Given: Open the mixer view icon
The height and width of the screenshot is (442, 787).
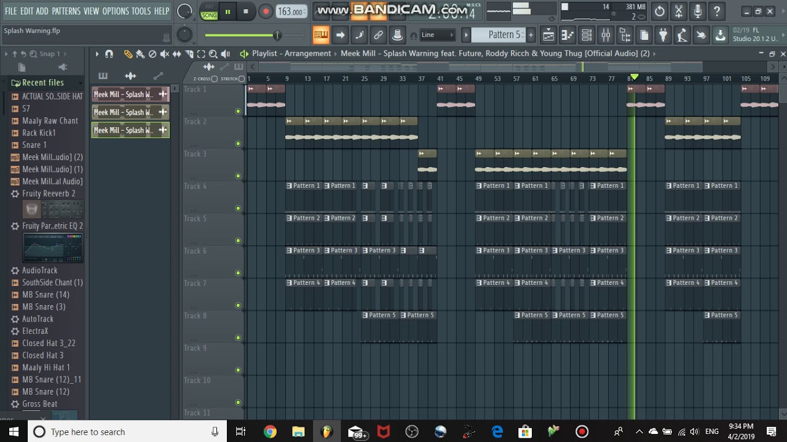Looking at the screenshot, I should 606,35.
